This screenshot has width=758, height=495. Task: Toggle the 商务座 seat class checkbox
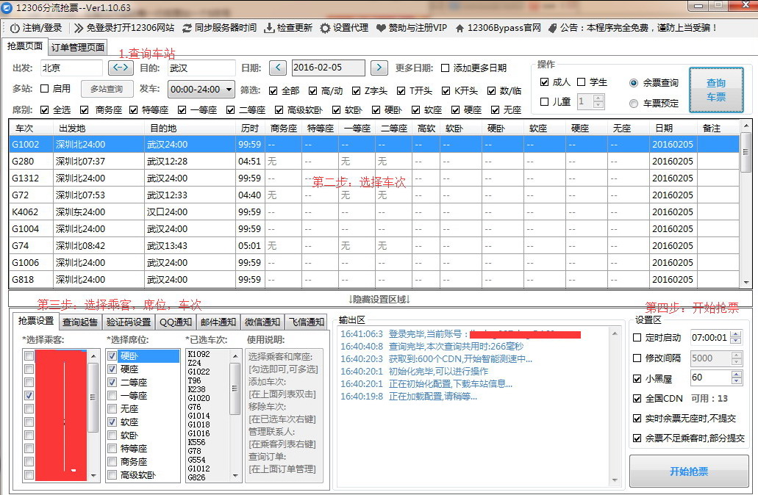pyautogui.click(x=84, y=110)
